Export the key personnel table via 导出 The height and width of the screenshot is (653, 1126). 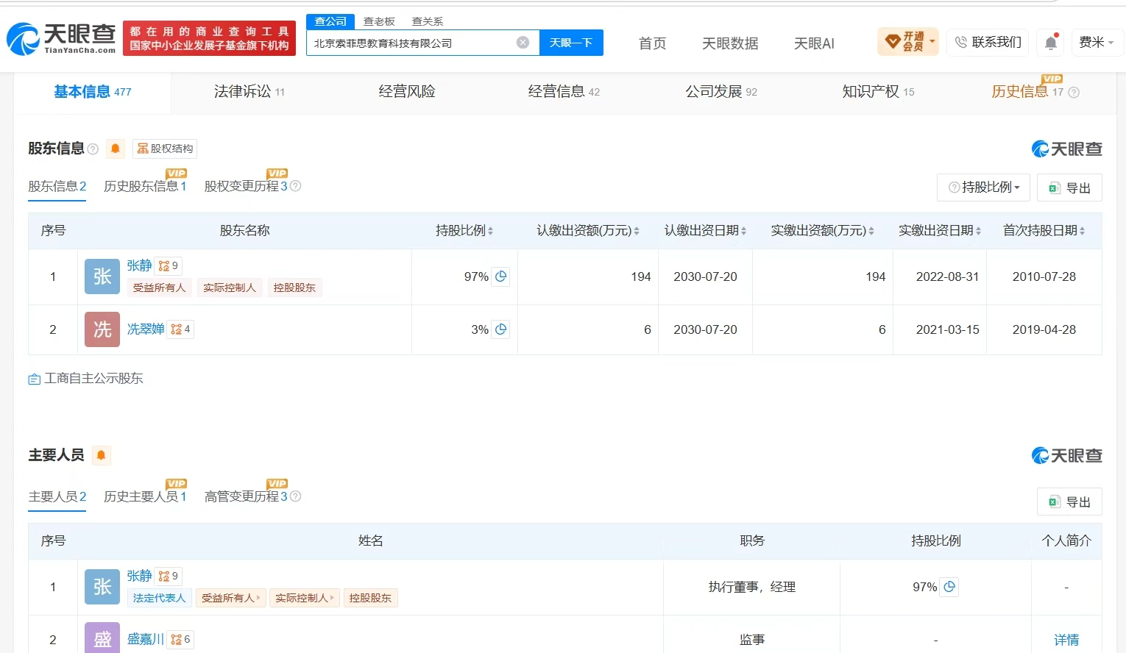pyautogui.click(x=1069, y=502)
